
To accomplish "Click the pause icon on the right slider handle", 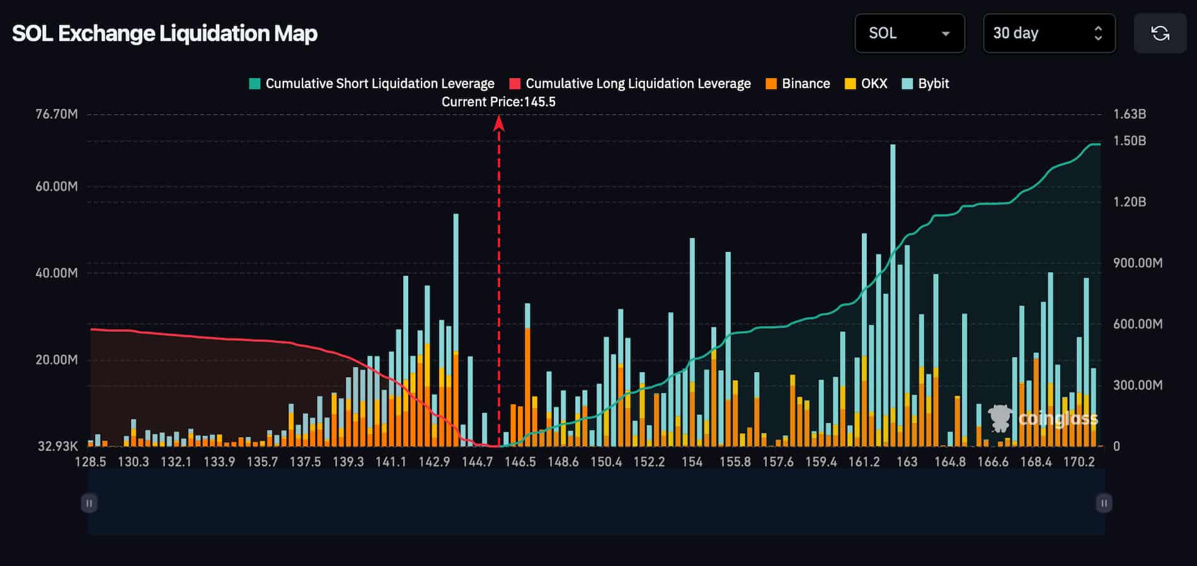I will [1104, 503].
